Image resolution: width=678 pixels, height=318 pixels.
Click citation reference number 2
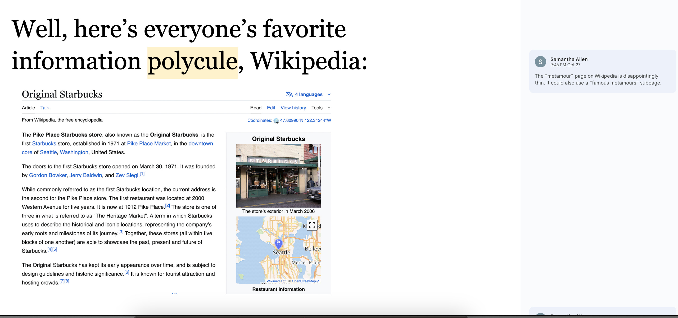pos(168,205)
